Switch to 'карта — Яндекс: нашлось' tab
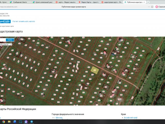 coord(66,2)
